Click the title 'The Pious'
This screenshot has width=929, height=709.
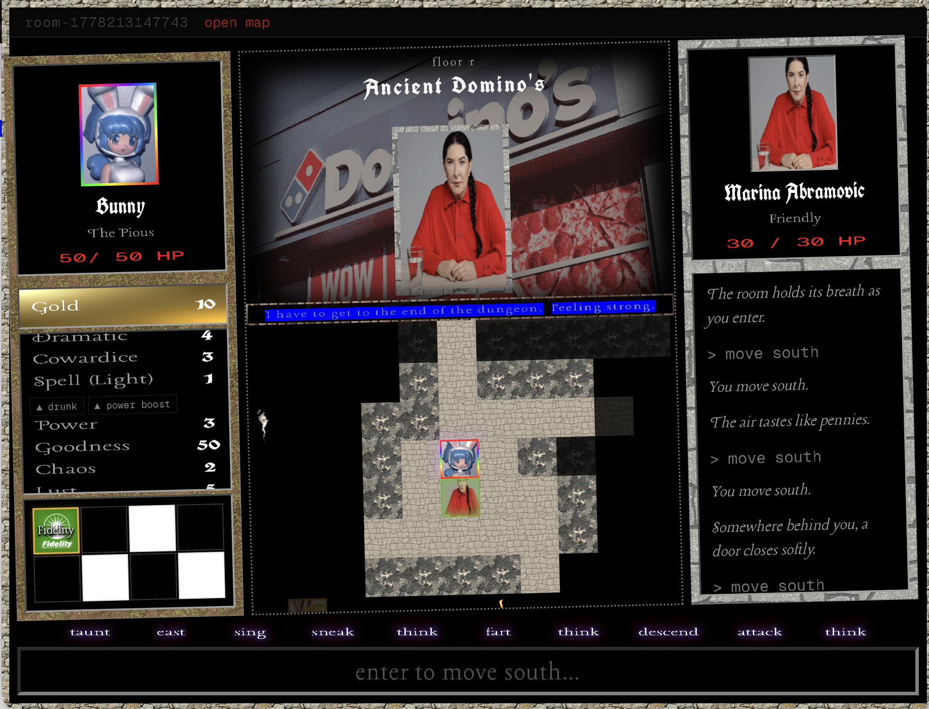[x=121, y=232]
